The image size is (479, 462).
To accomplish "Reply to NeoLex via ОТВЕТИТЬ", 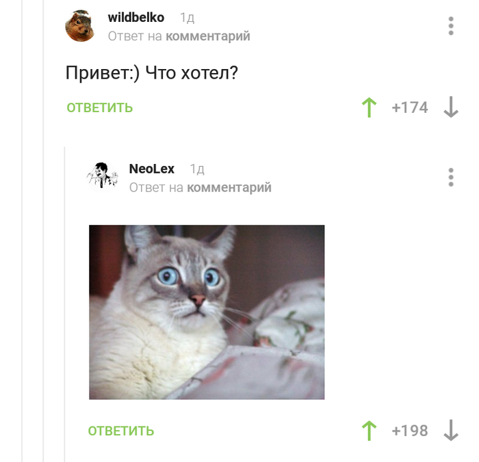I will click(x=121, y=431).
